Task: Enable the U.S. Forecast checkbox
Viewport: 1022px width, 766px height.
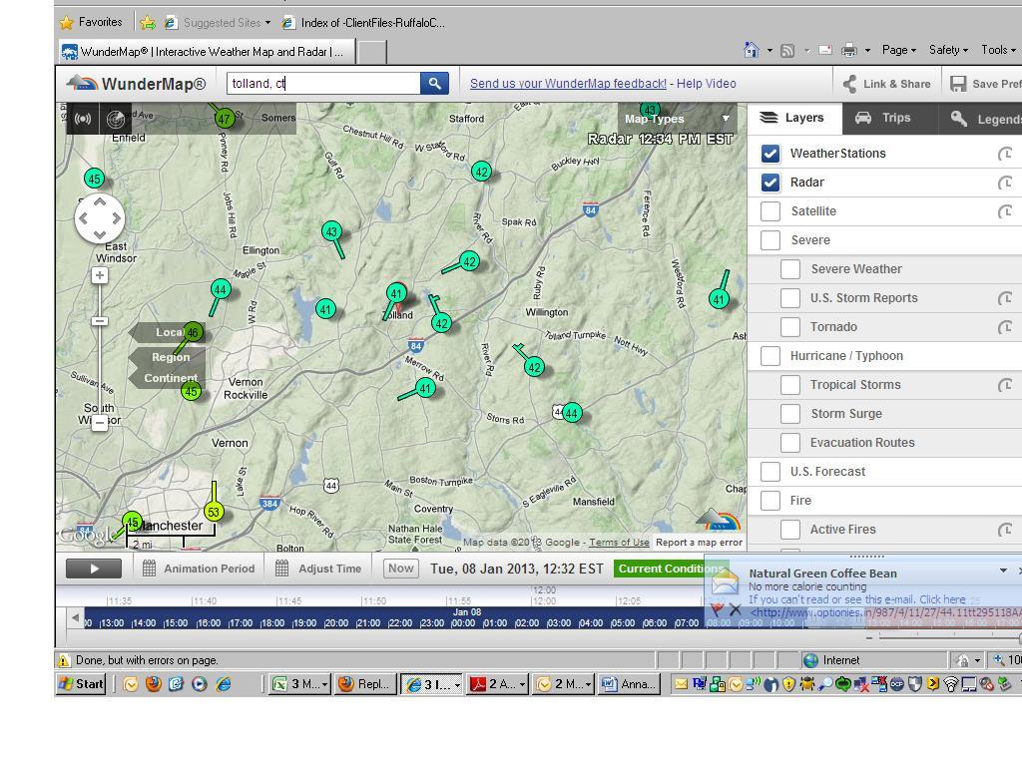Action: pos(769,472)
